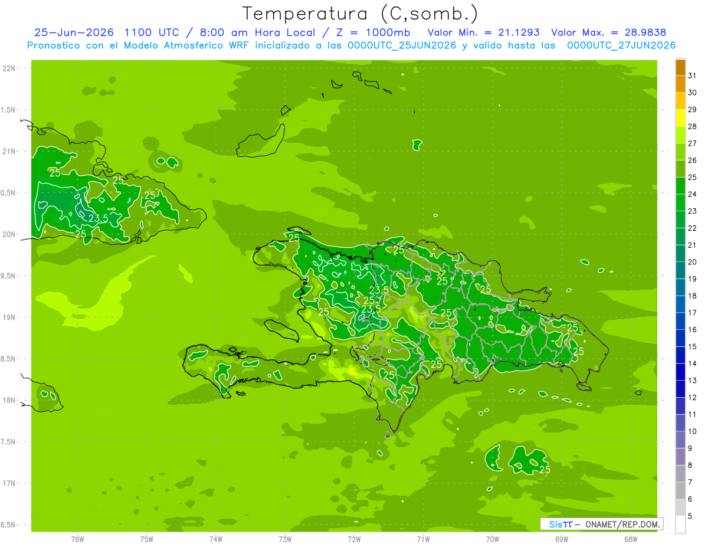Screen dimensions: 708x547
Task: Click the '7.5N' latitude axis label
Action: click(x=9, y=441)
